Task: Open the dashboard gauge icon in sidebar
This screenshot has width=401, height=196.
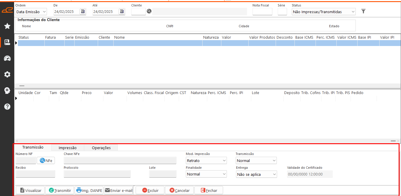Action: [7, 58]
